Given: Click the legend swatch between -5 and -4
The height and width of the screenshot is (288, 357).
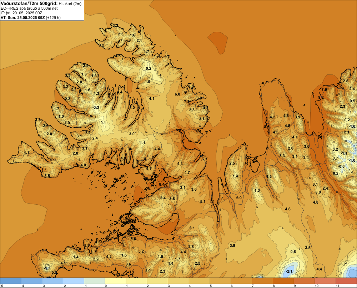Looking at the screenshot, I should pos(10,280).
